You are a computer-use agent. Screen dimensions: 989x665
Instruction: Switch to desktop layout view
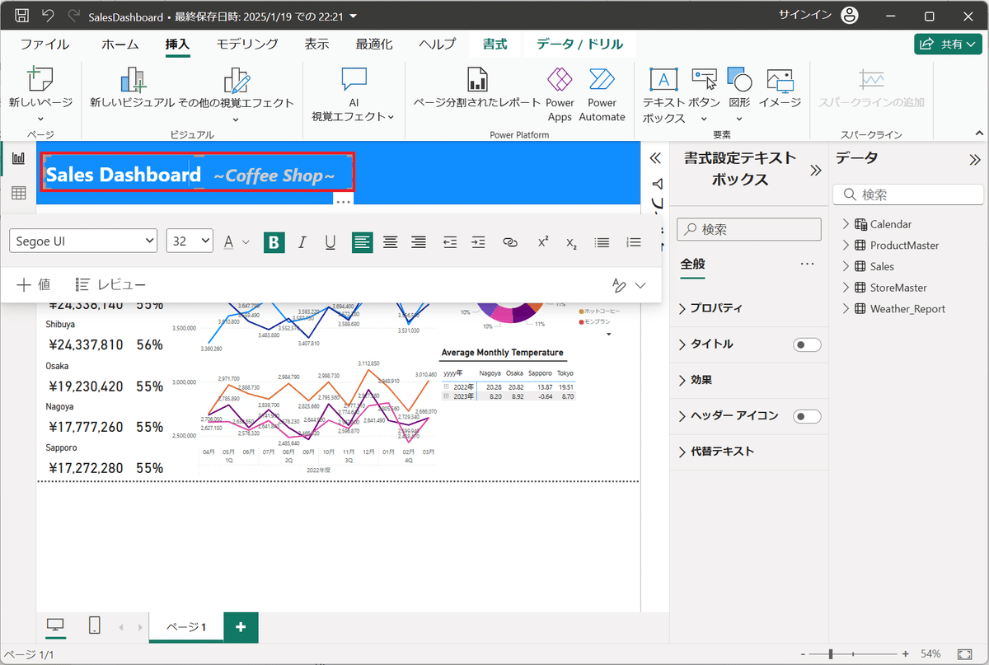(x=55, y=626)
